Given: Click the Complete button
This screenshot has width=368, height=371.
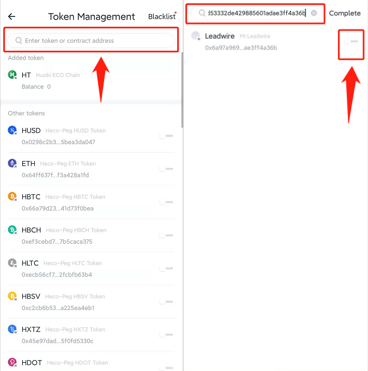Looking at the screenshot, I should [345, 13].
